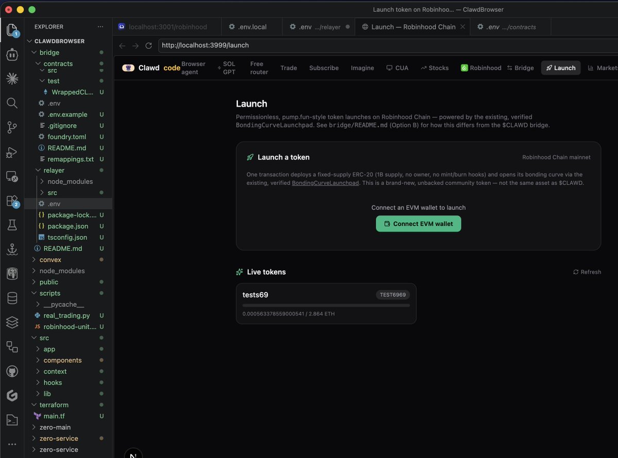
Task: Close the Launch — Robinhood Chain tab
Action: (x=462, y=27)
